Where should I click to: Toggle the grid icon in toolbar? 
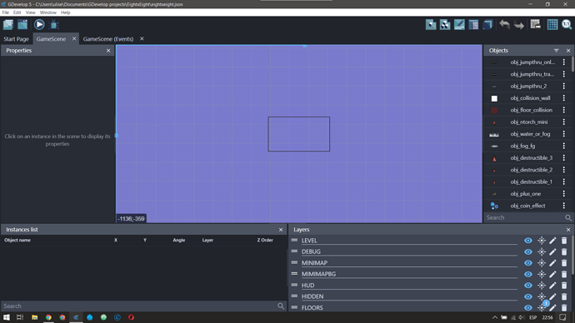pyautogui.click(x=552, y=24)
